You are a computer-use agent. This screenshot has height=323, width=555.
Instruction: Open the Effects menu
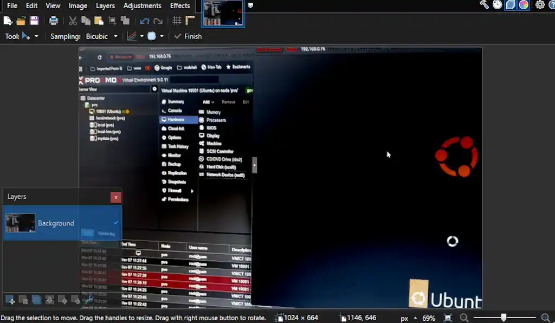[180, 5]
